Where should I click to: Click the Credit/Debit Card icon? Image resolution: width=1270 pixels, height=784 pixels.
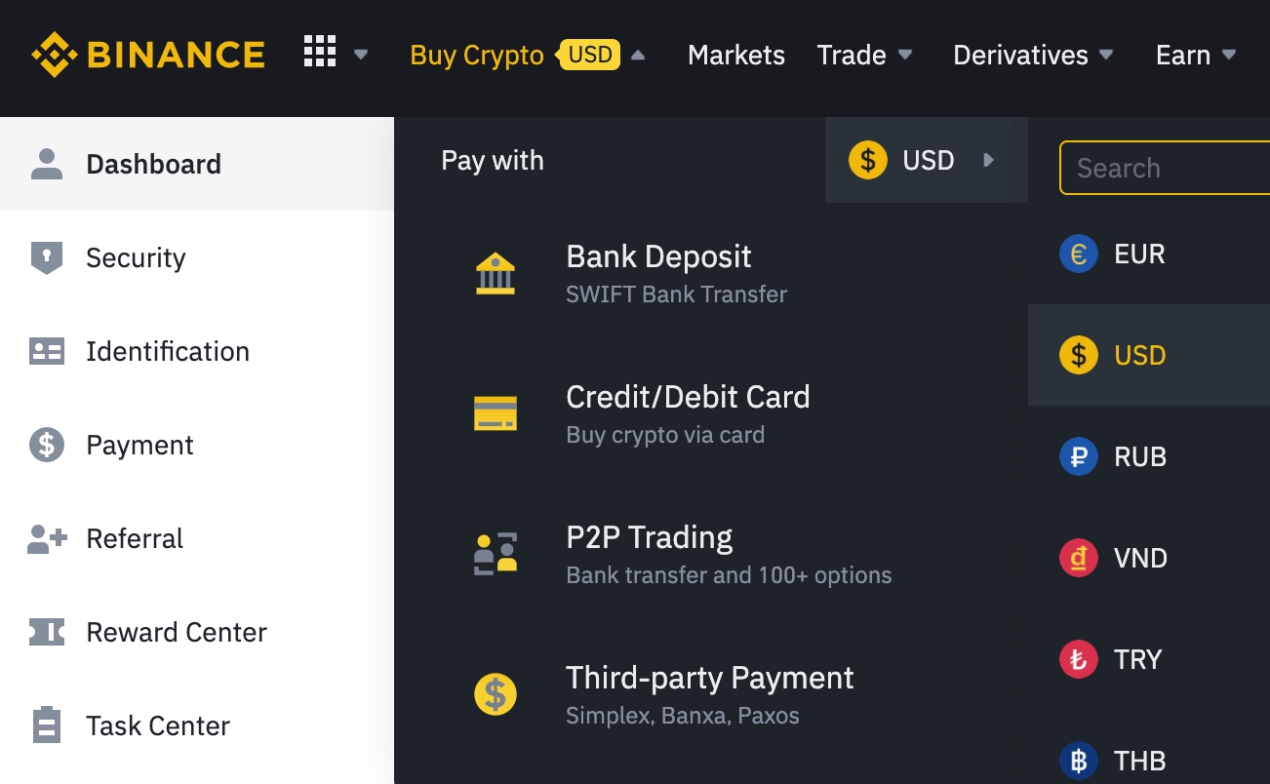coord(496,413)
